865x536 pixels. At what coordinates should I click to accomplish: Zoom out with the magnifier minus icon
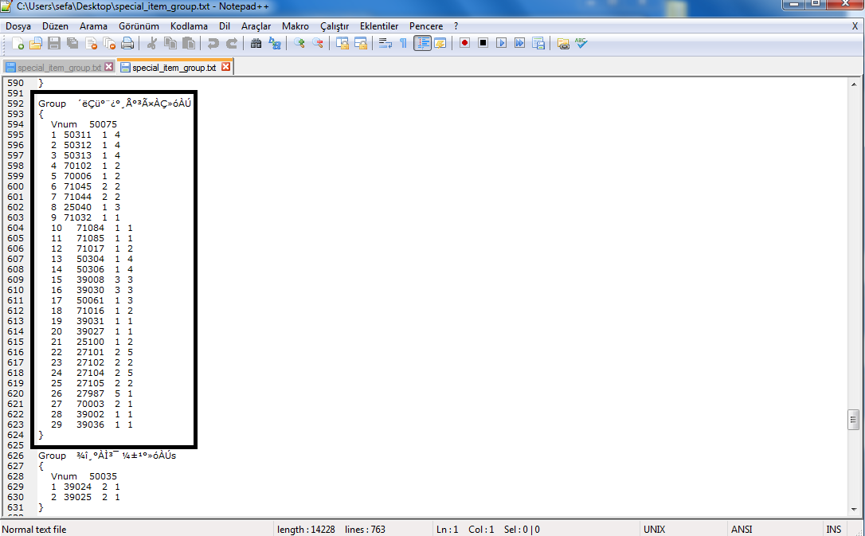pos(318,43)
